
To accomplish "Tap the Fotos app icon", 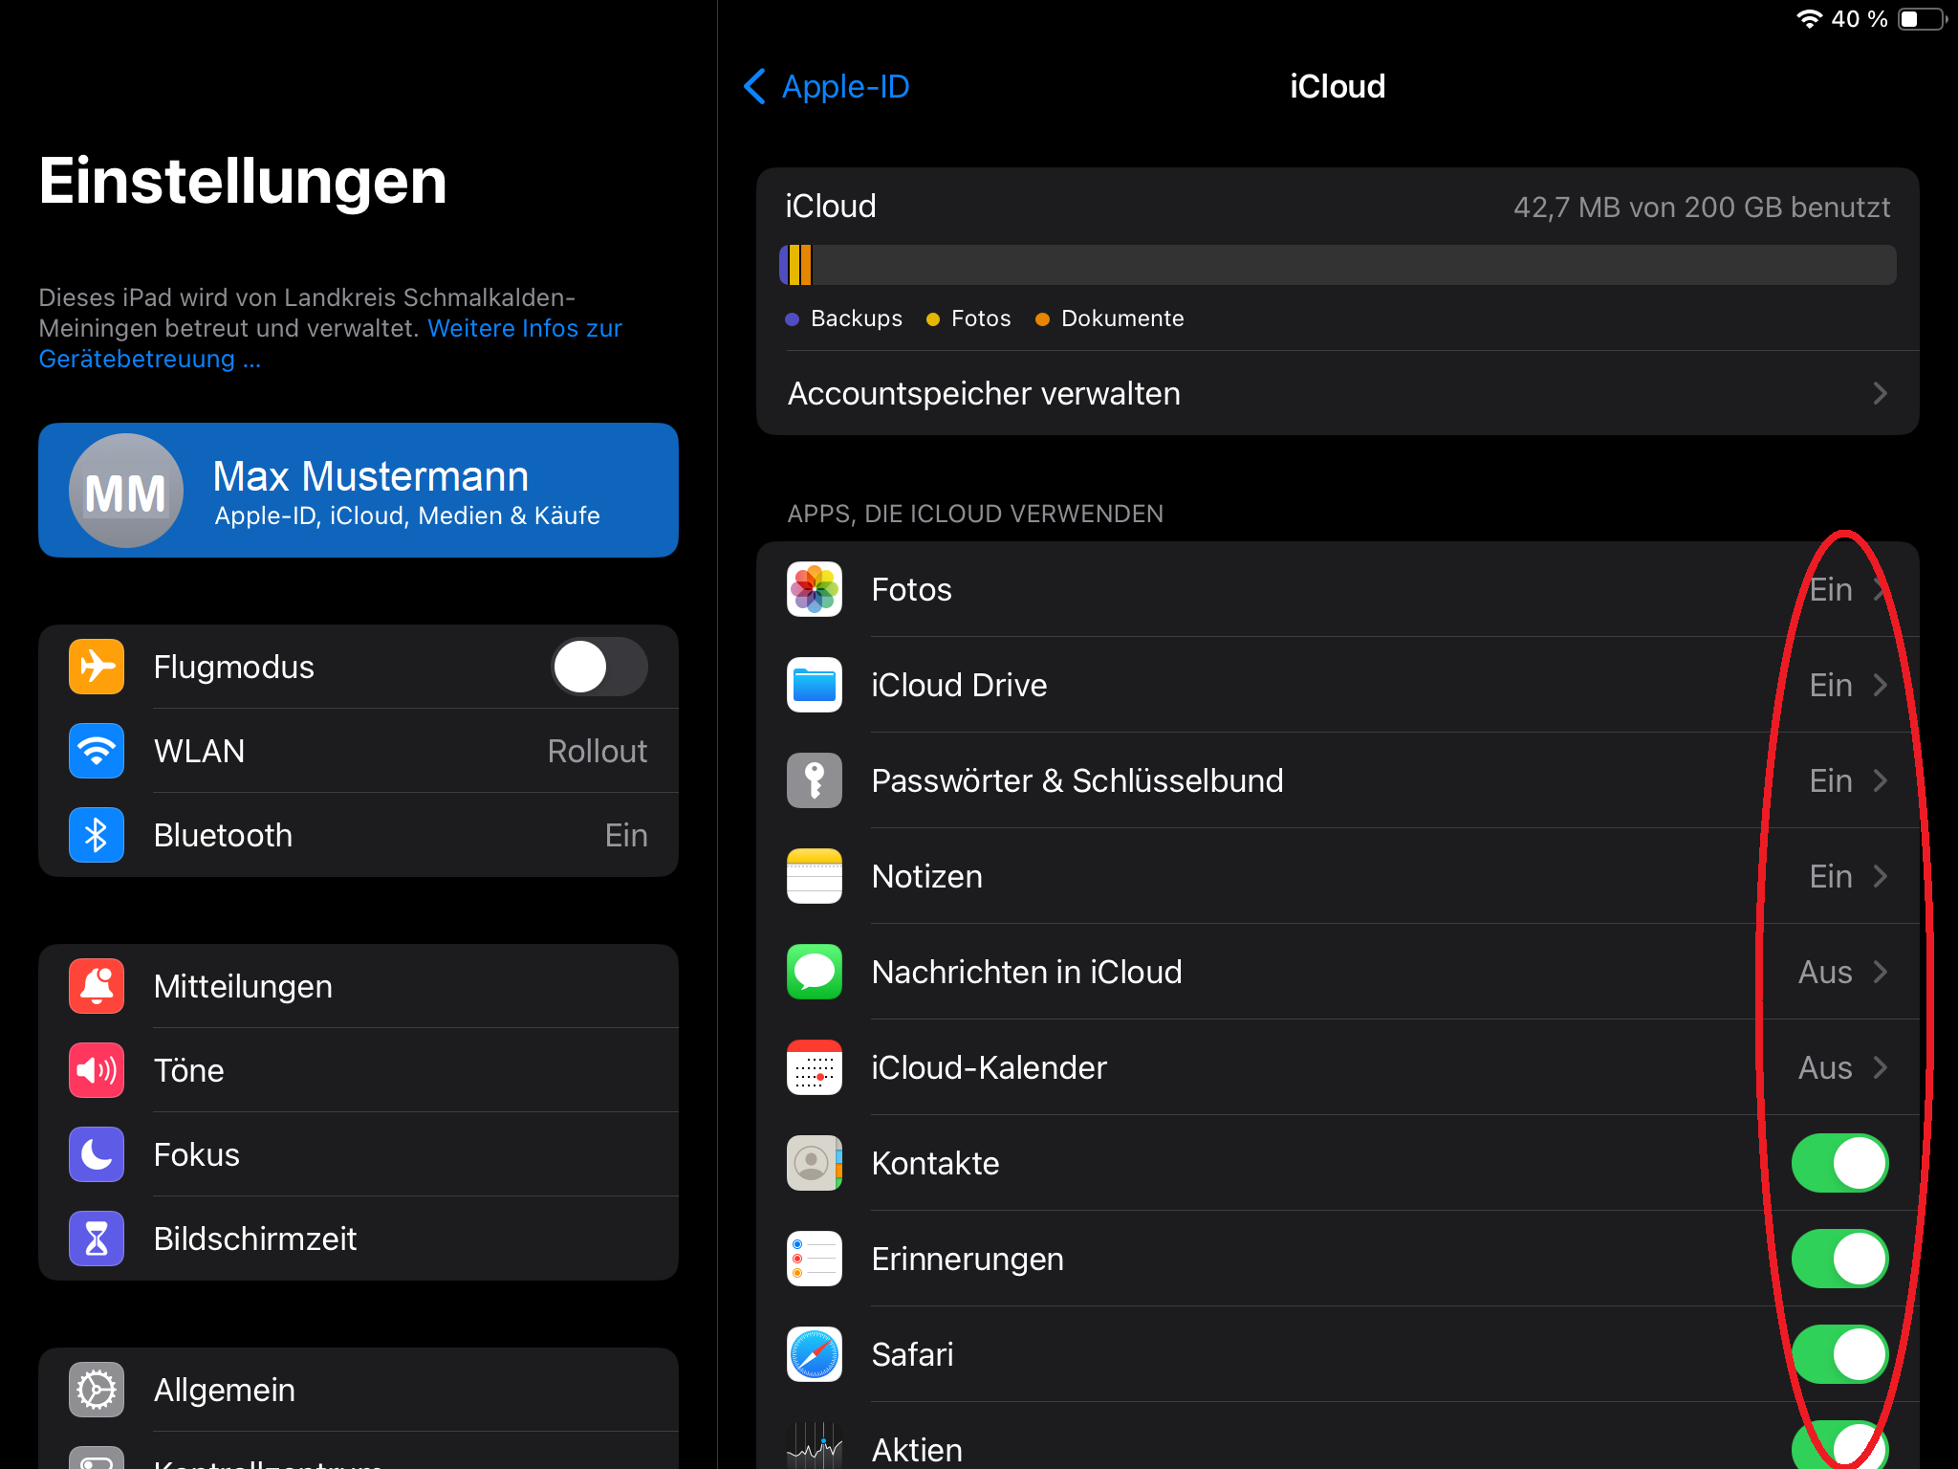I will coord(814,589).
